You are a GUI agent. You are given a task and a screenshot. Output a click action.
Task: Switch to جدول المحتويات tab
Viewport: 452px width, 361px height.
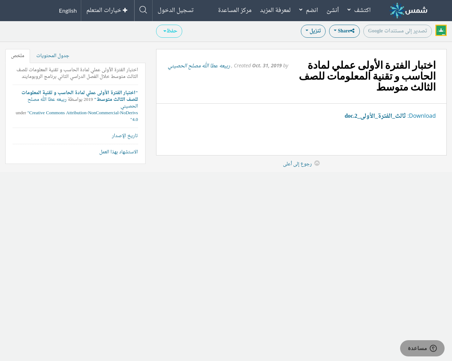[x=53, y=56]
